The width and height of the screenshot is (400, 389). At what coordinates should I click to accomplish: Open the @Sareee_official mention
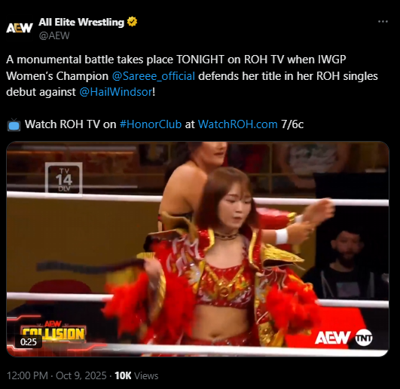pyautogui.click(x=154, y=76)
